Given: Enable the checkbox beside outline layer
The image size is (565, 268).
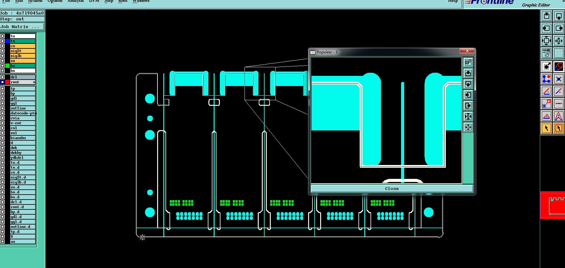Looking at the screenshot, I should (x=2, y=108).
